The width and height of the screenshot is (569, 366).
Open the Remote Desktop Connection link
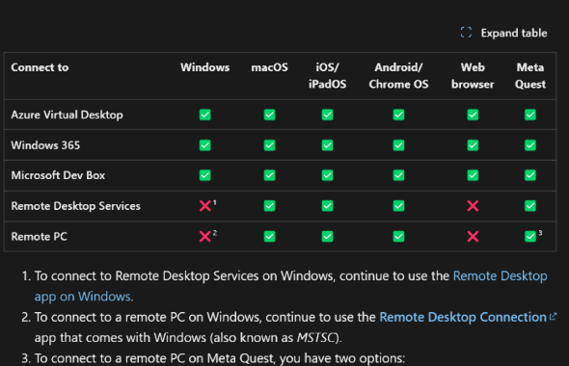[463, 317]
